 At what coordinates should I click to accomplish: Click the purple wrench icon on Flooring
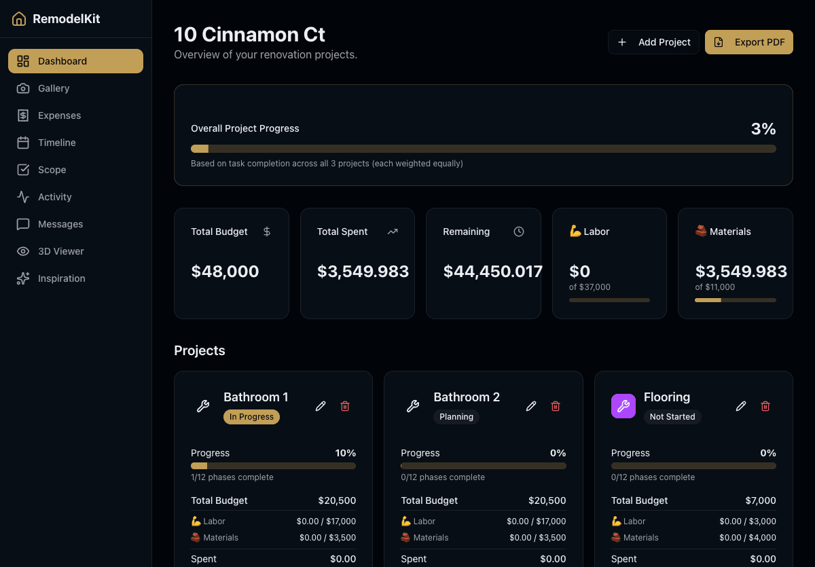coord(623,406)
